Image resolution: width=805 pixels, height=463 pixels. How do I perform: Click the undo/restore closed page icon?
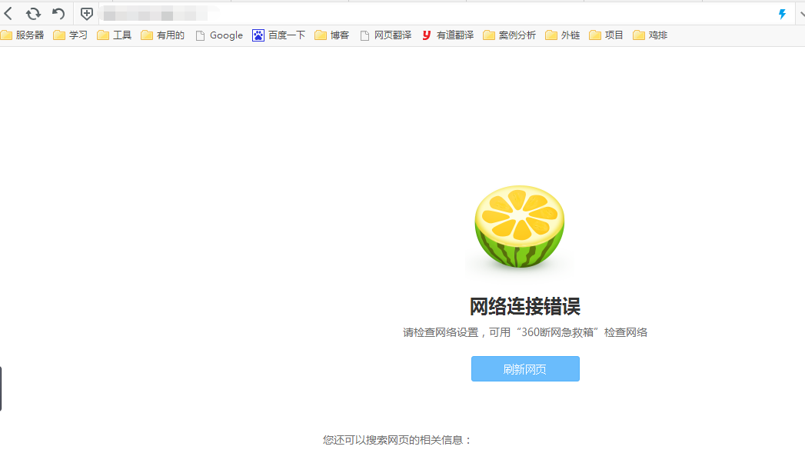coord(58,14)
